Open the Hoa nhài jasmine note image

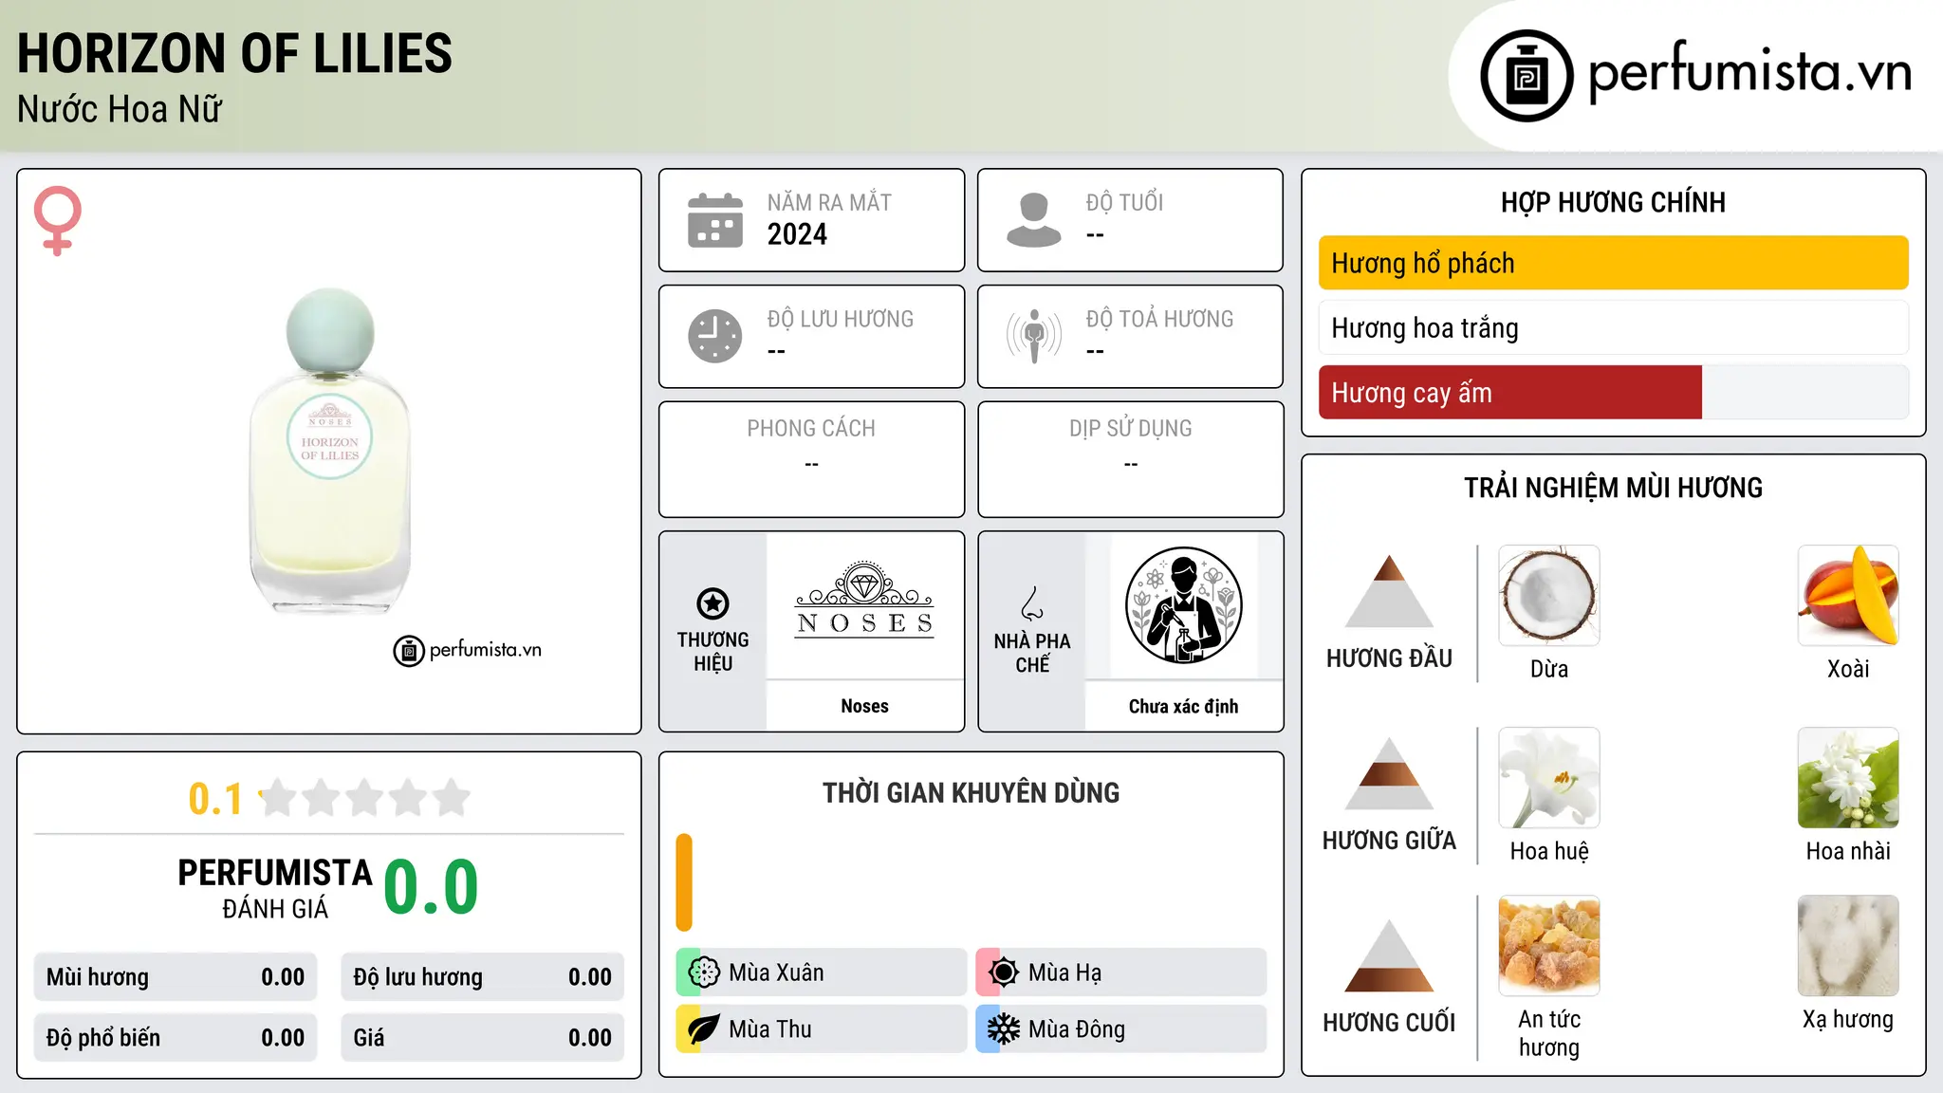tap(1848, 778)
